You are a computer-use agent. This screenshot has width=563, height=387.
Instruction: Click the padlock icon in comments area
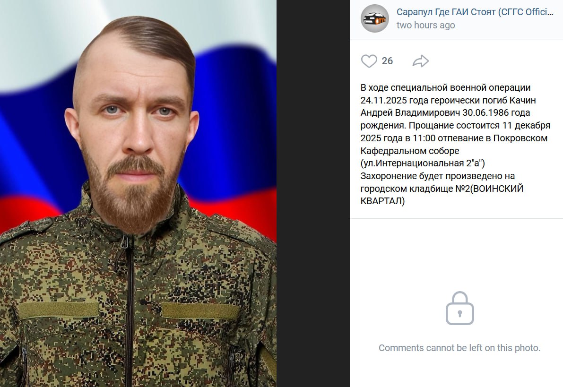click(x=459, y=308)
